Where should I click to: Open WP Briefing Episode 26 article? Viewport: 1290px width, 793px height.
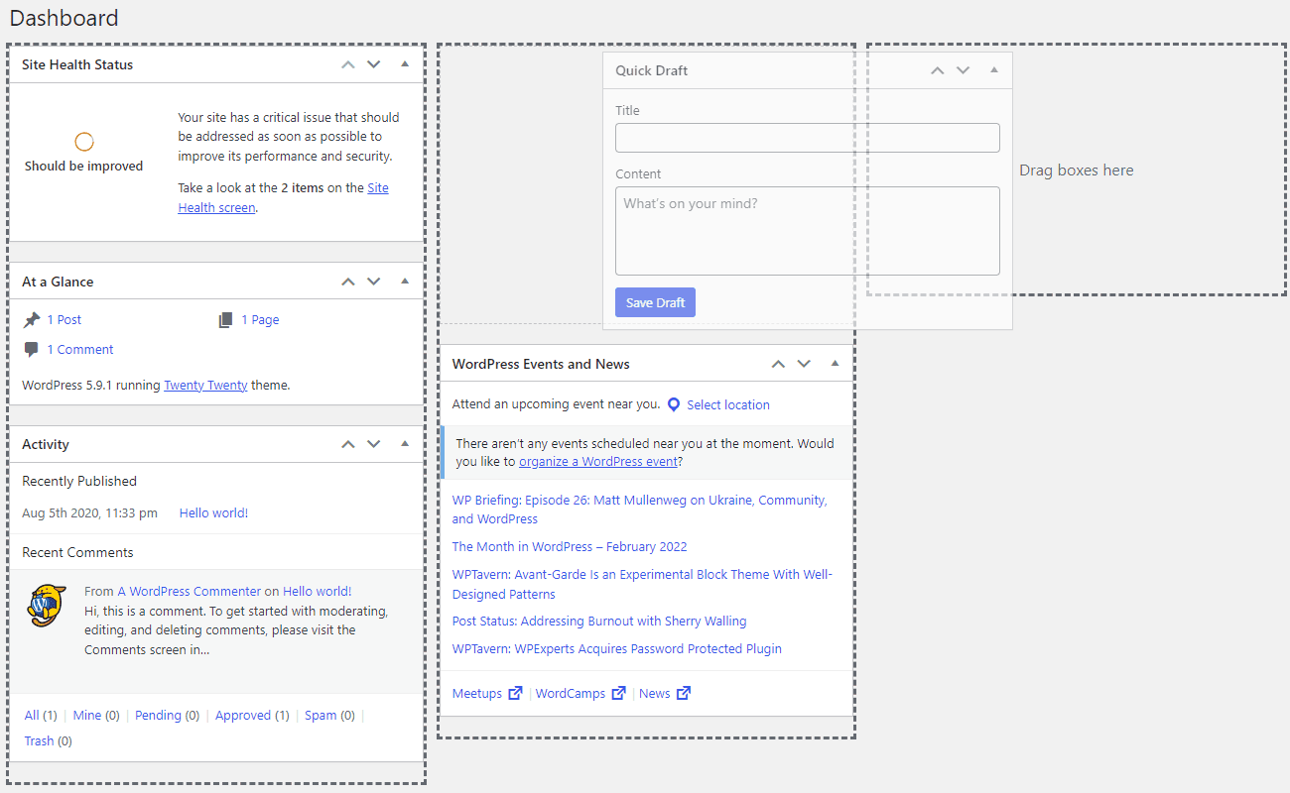click(x=640, y=510)
